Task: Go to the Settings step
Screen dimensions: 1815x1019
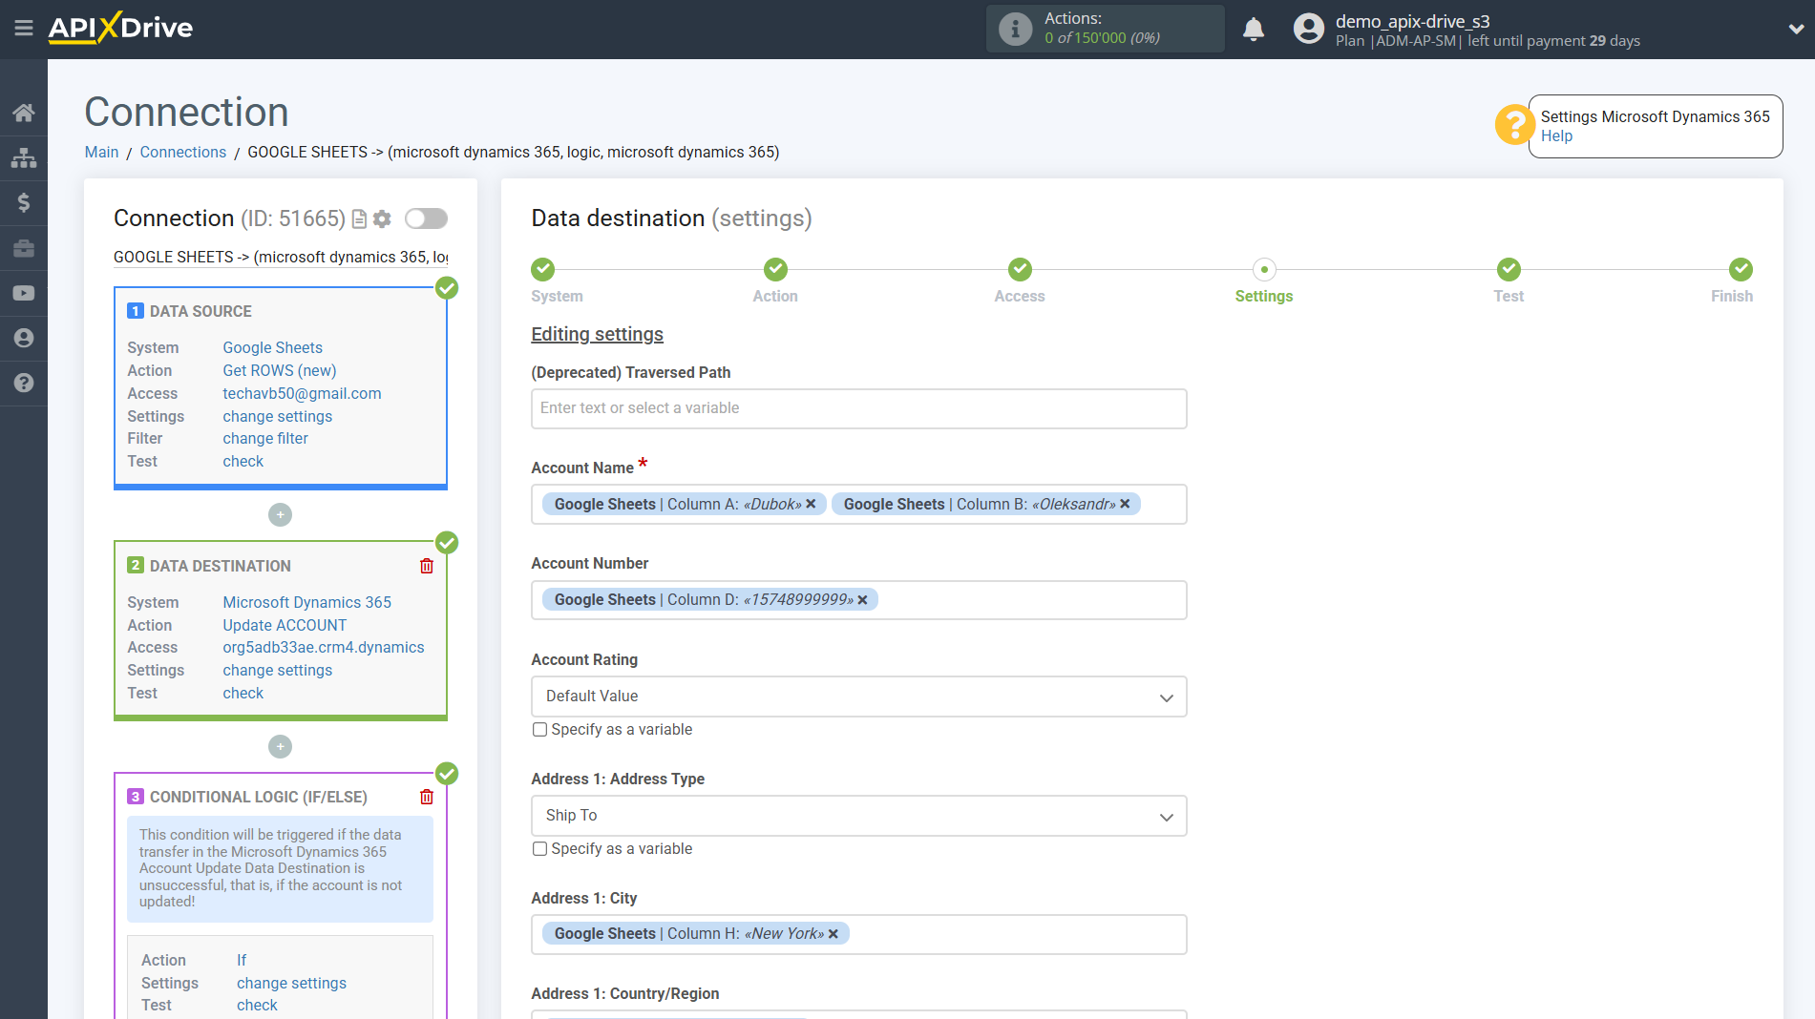Action: 1264,269
